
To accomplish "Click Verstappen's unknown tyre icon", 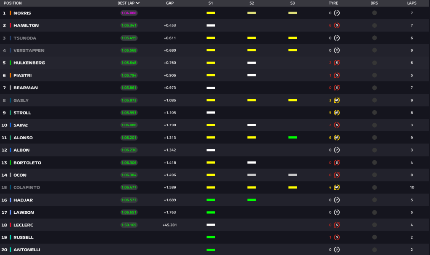I will tap(337, 50).
